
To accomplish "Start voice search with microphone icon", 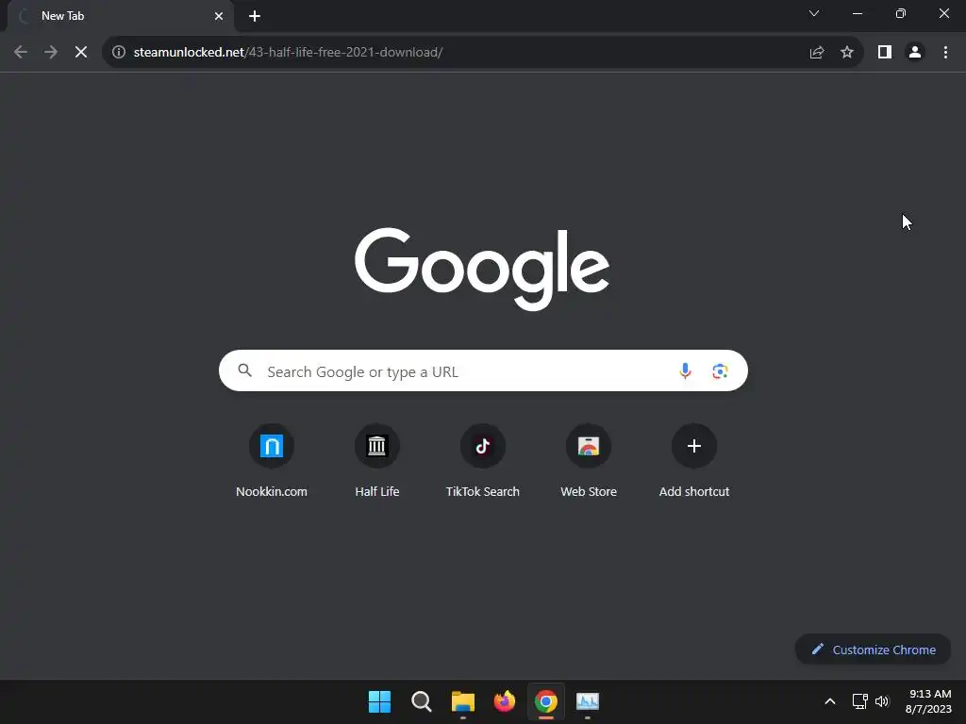I will pyautogui.click(x=685, y=371).
